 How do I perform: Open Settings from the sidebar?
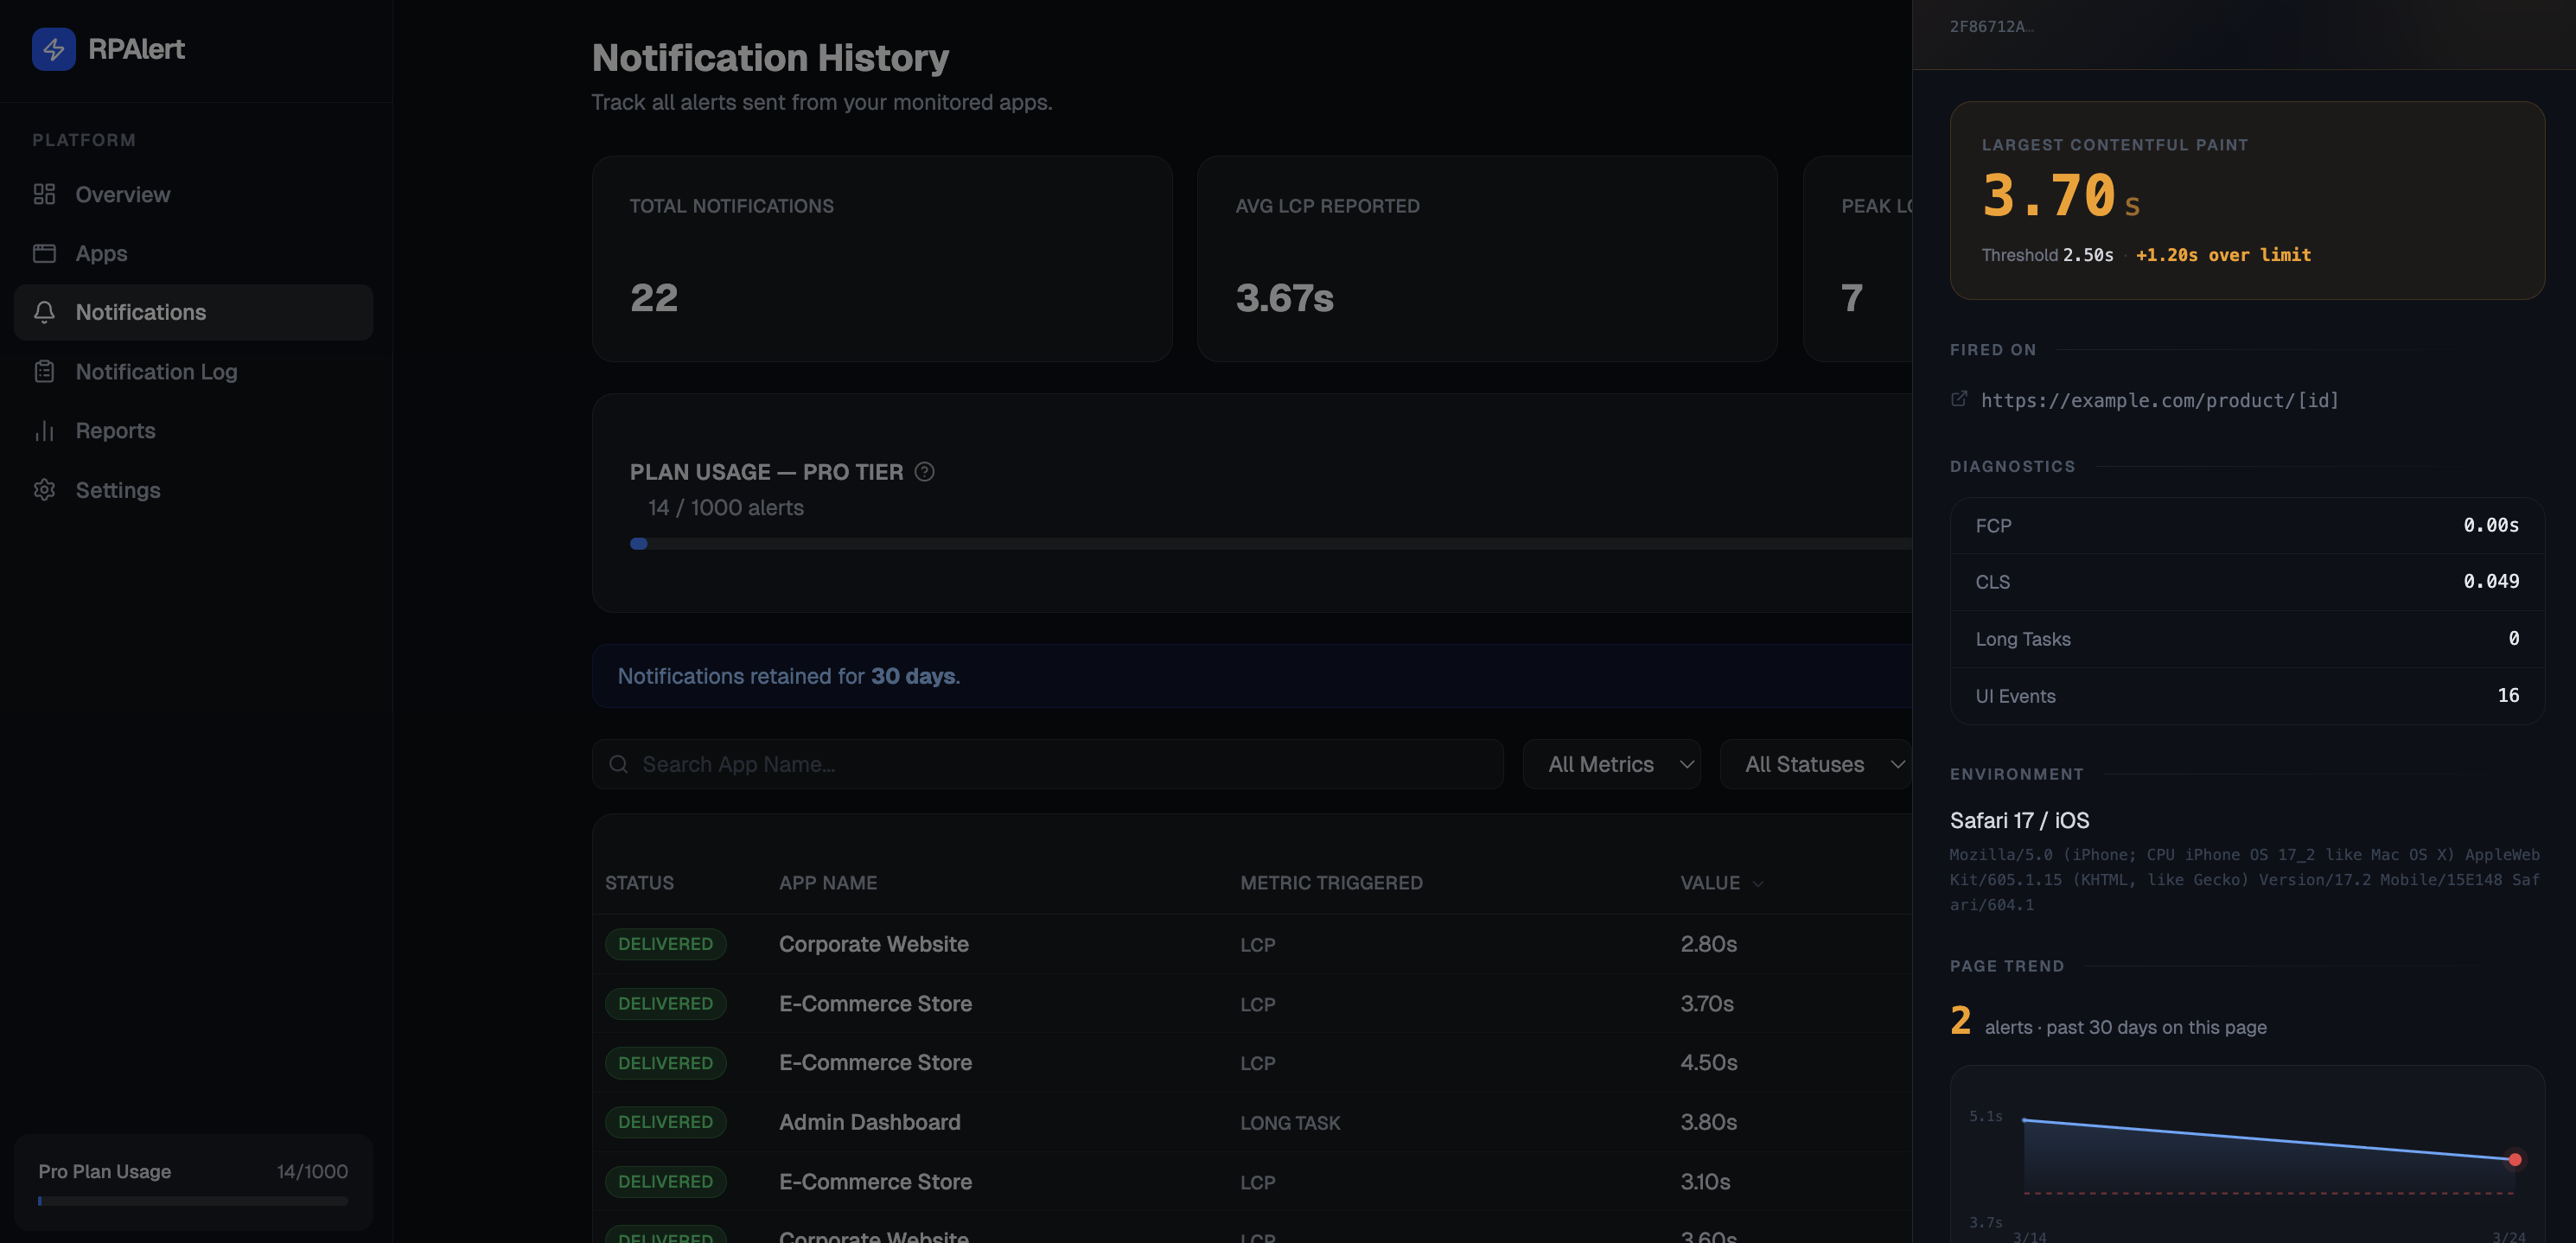(x=193, y=490)
